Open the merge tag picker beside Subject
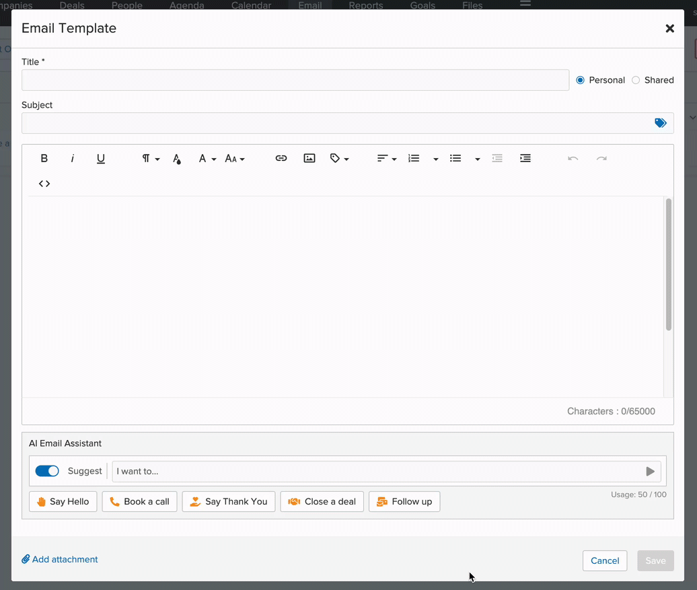697x590 pixels. tap(660, 123)
